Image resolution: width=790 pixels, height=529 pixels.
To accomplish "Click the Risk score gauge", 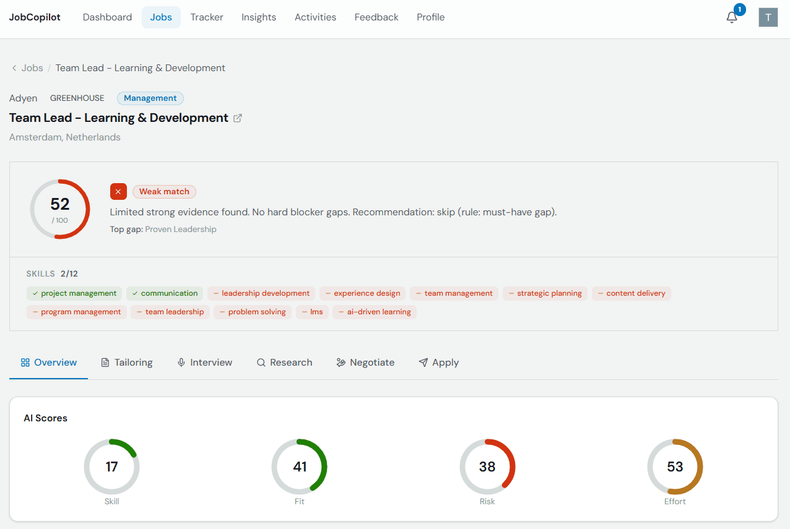I will [487, 467].
